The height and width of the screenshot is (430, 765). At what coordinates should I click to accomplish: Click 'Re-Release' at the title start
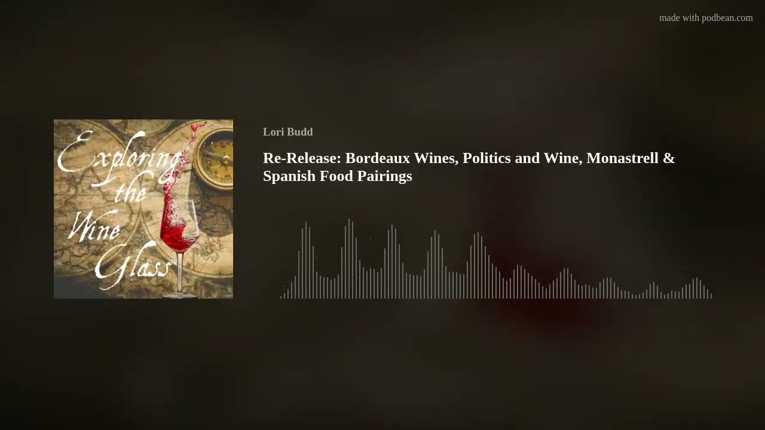[302, 158]
